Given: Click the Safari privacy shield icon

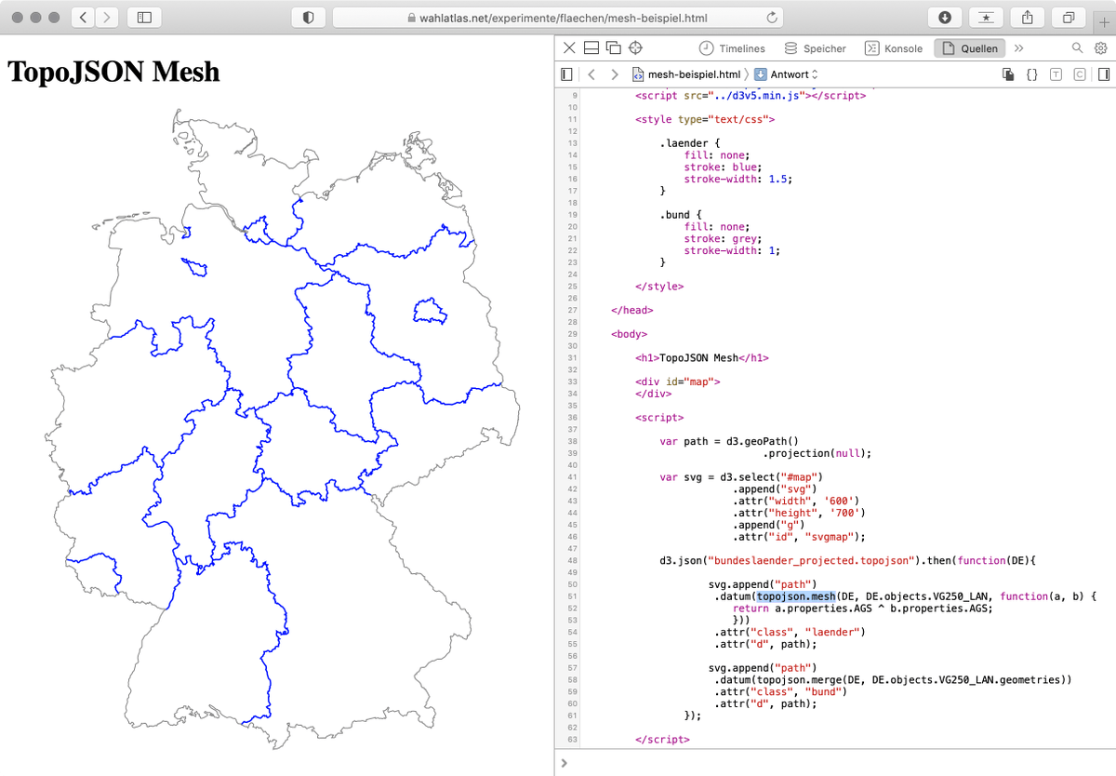Looking at the screenshot, I should (x=309, y=18).
